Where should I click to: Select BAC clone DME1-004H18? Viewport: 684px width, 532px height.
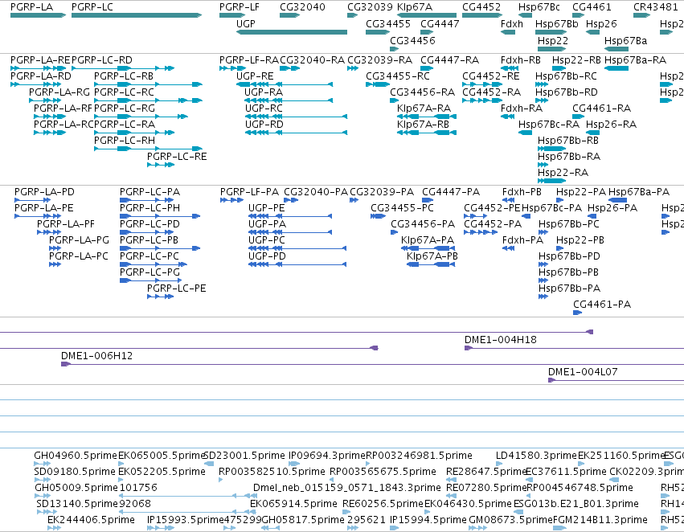pos(574,348)
